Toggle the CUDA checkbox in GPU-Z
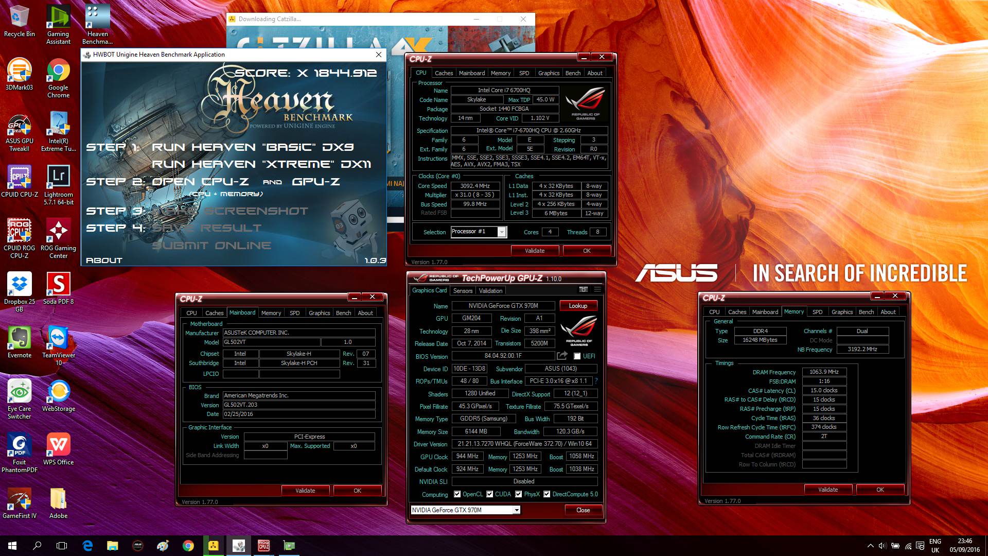The image size is (988, 556). 490,494
